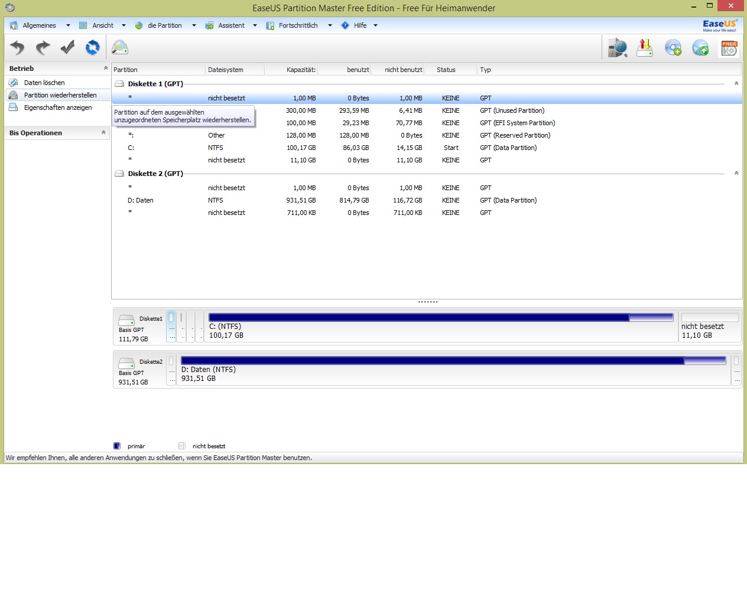Select the GPT (Unused Partition) row
The height and width of the screenshot is (600, 747).
(x=427, y=110)
